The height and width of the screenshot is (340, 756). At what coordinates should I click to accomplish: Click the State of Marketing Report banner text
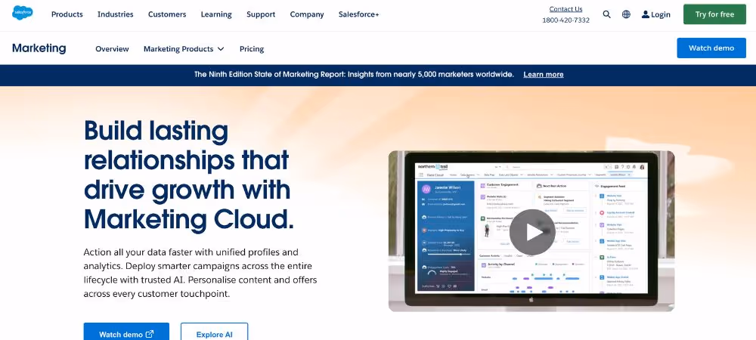pyautogui.click(x=354, y=75)
